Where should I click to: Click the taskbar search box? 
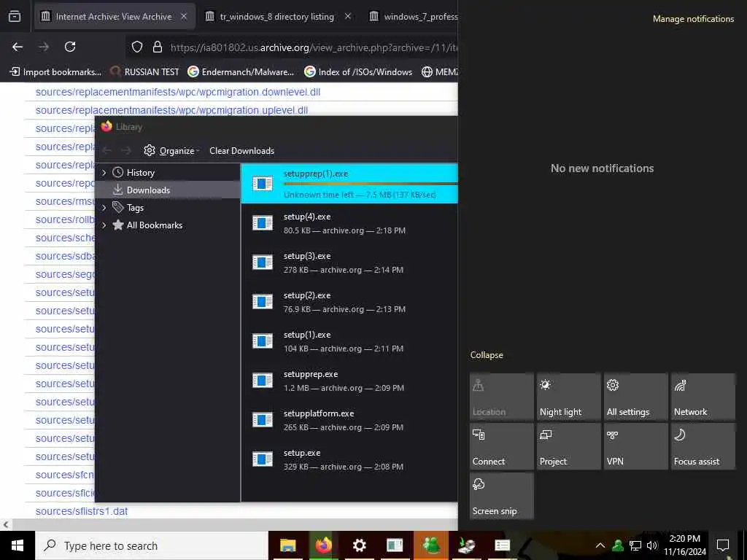point(152,545)
